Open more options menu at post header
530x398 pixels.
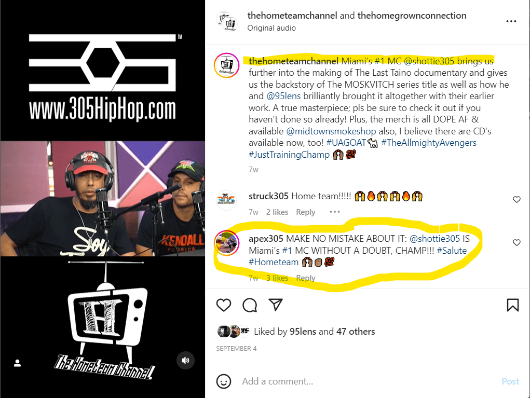(x=511, y=21)
